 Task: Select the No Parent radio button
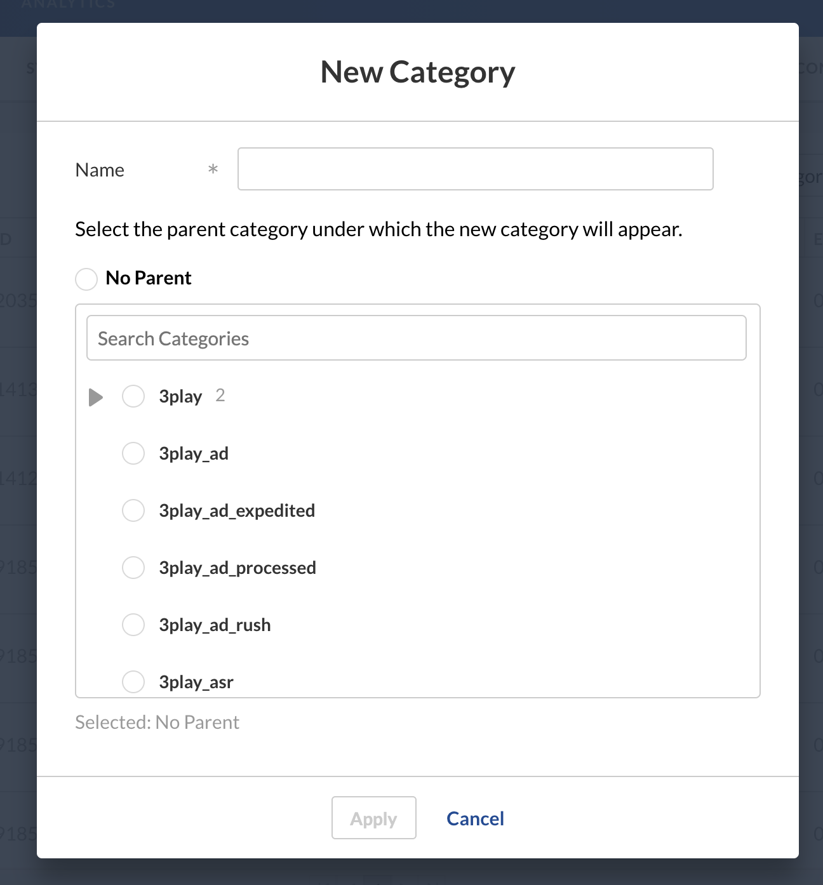pyautogui.click(x=86, y=279)
